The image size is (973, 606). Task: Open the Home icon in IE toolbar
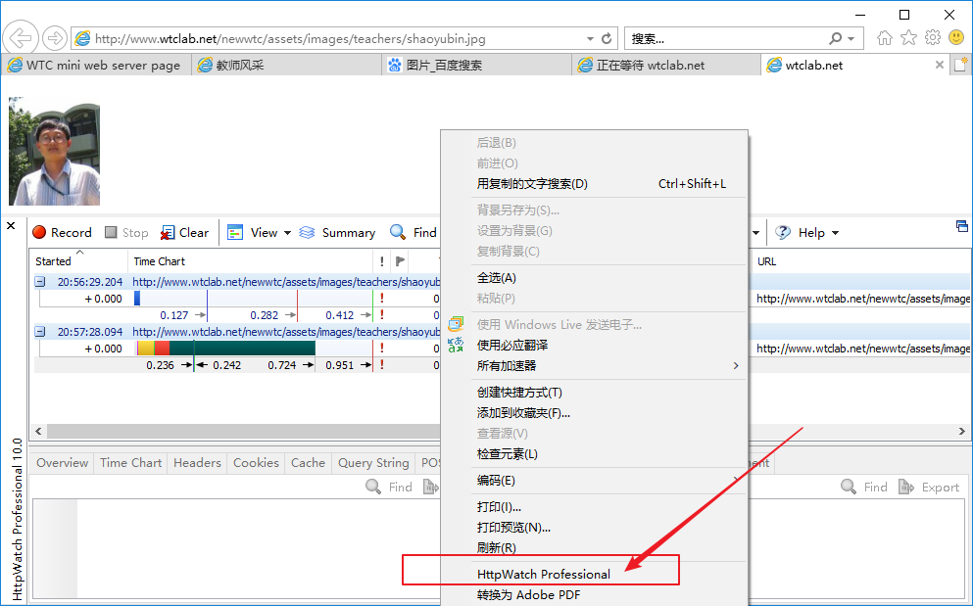884,38
